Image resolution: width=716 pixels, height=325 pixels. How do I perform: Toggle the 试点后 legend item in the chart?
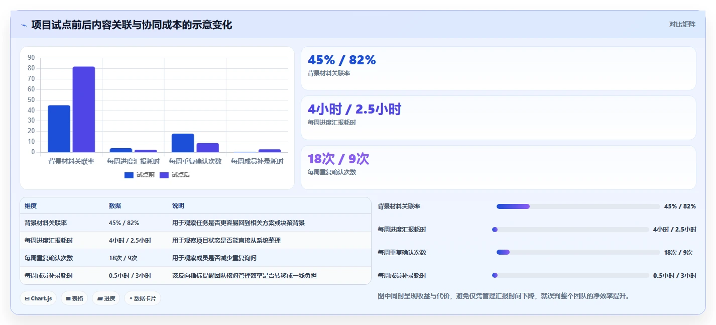coord(174,175)
